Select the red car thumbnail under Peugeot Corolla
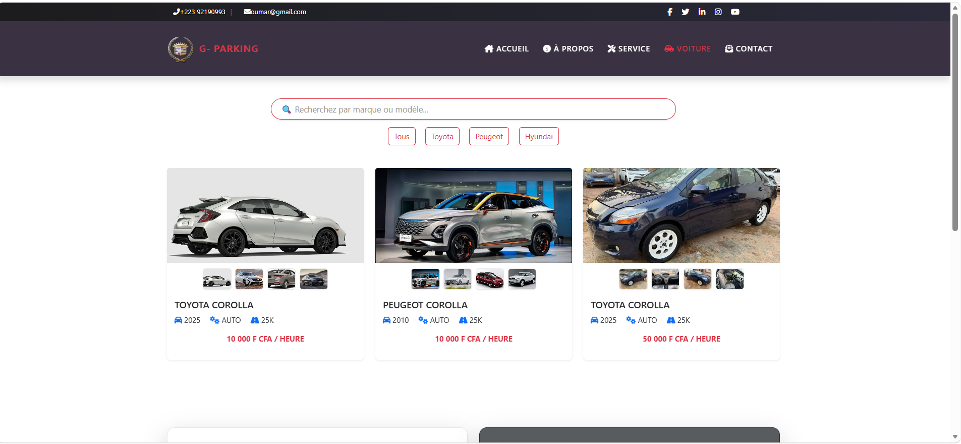 click(x=490, y=279)
